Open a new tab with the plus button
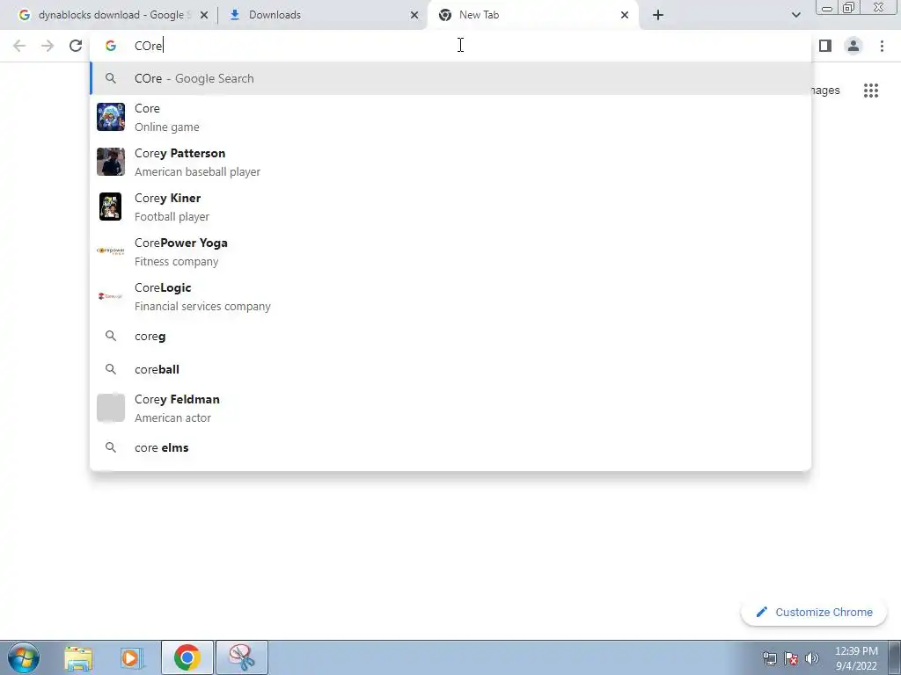This screenshot has width=901, height=675. [x=658, y=15]
